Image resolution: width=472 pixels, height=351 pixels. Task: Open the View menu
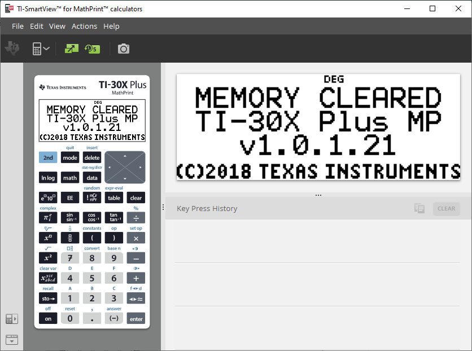coord(57,26)
